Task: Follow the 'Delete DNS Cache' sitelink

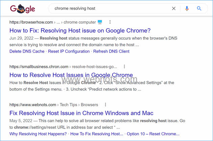Action: [x=27, y=51]
